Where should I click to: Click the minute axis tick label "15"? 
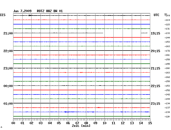click(150, 123)
